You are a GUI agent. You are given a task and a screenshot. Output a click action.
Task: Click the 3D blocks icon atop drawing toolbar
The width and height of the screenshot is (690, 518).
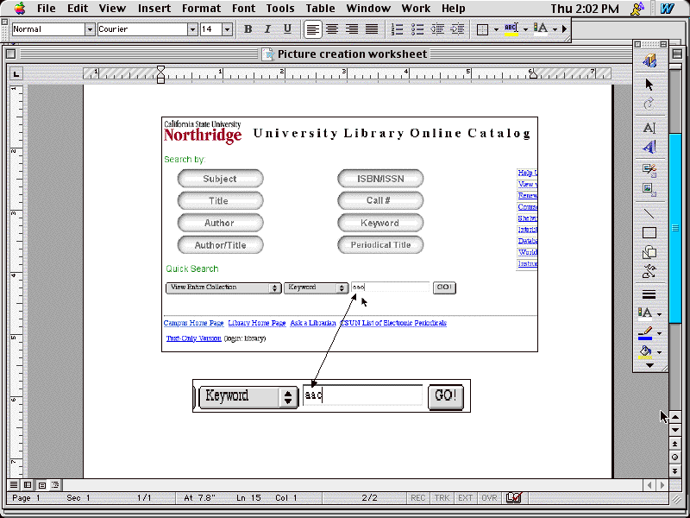649,60
